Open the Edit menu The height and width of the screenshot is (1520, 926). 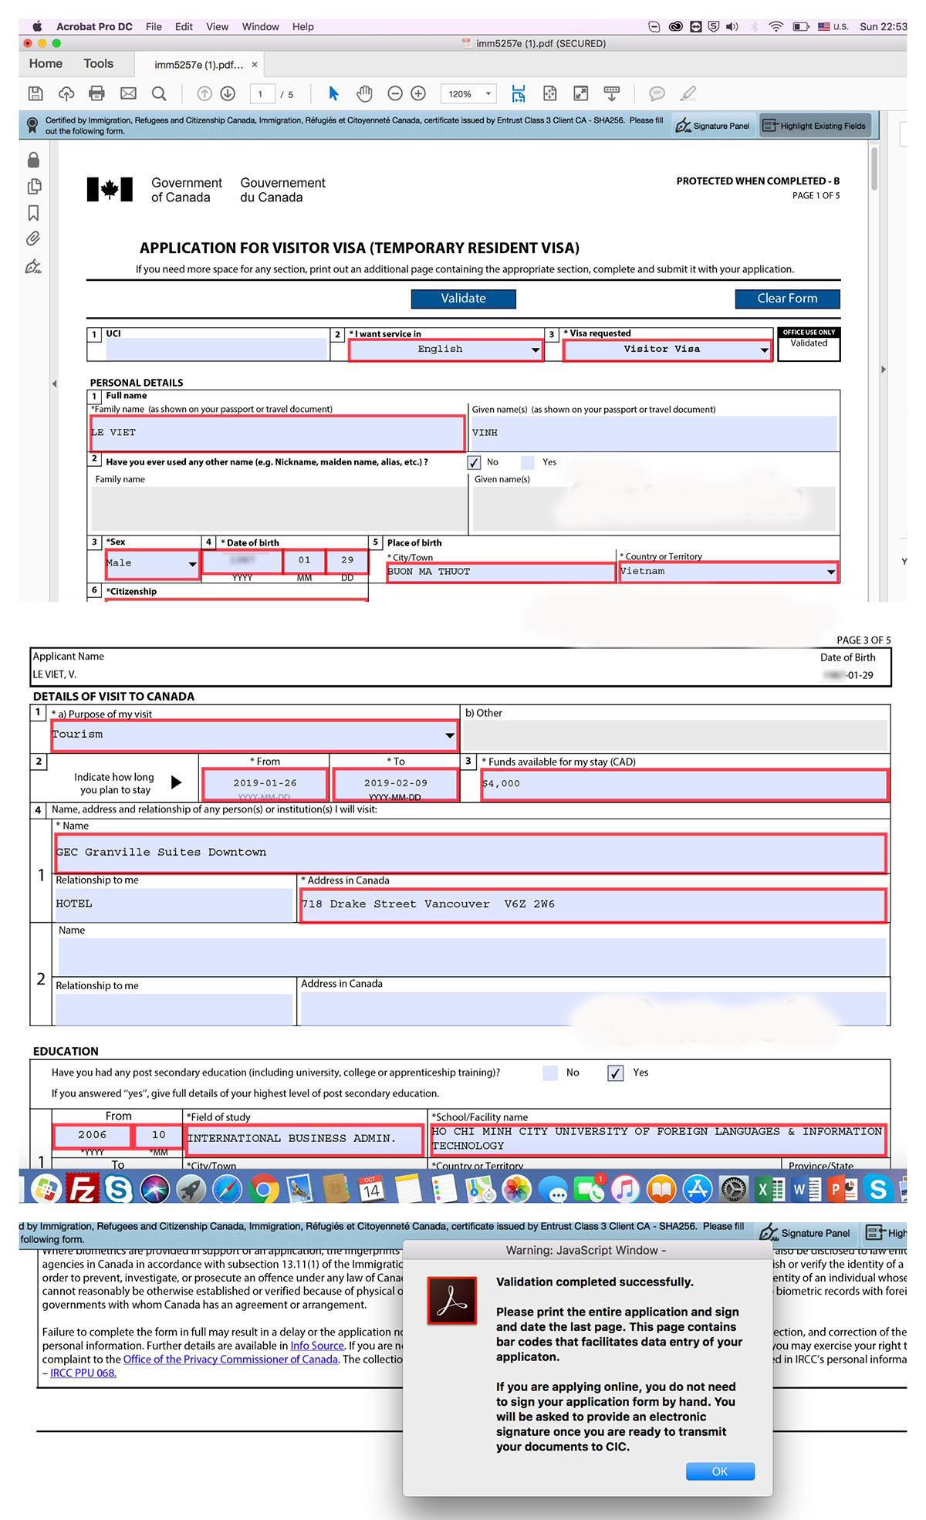184,26
